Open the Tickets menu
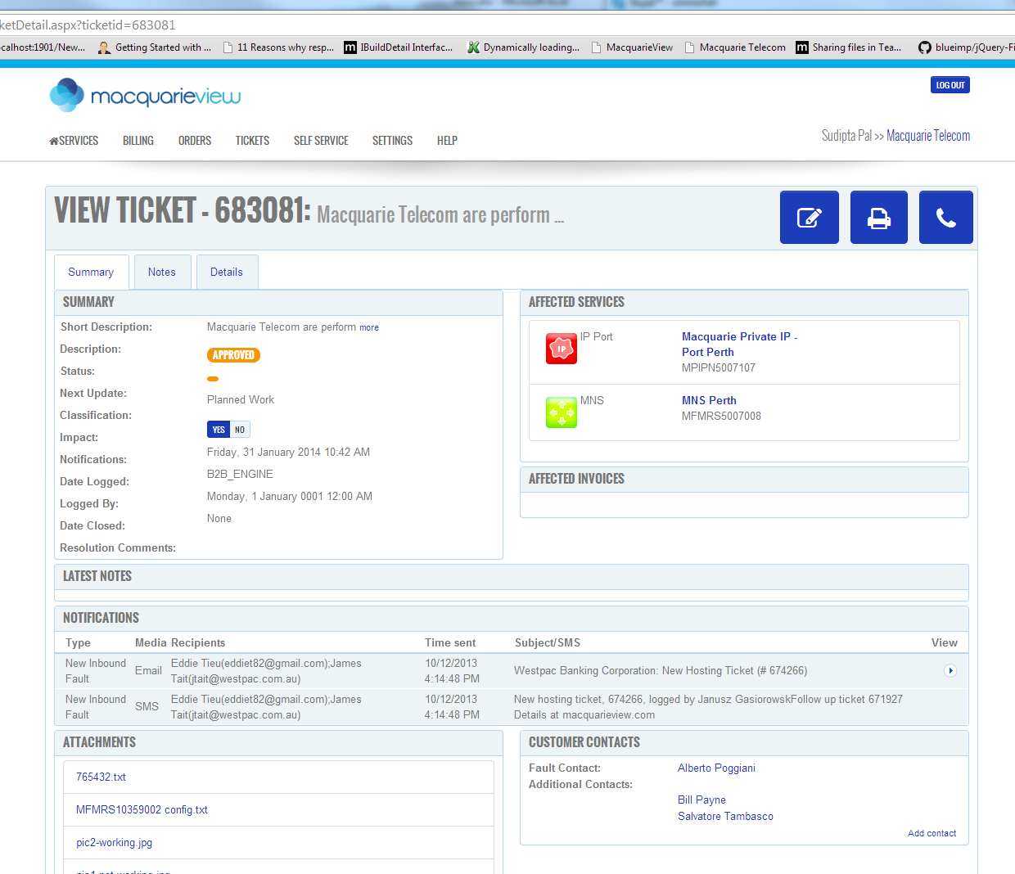This screenshot has height=874, width=1015. click(x=252, y=141)
